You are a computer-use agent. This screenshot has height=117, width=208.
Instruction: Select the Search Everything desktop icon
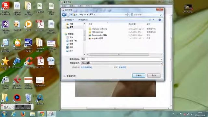(6, 45)
